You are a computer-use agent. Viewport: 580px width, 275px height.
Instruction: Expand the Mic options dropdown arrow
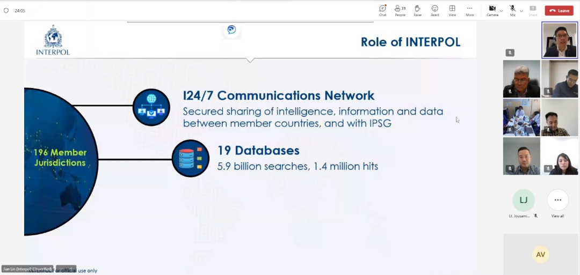[x=521, y=11]
